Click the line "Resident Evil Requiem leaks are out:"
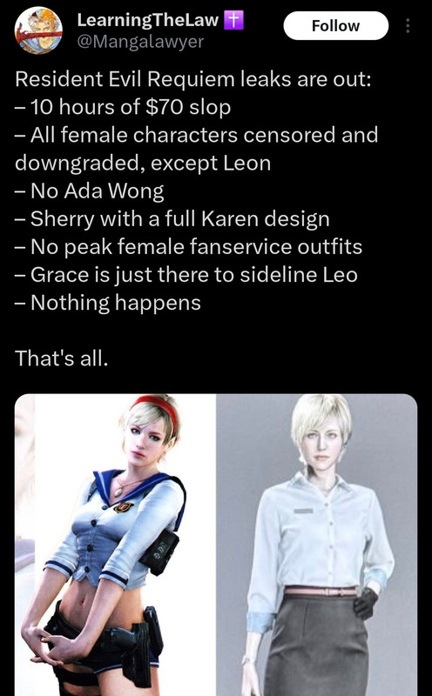Viewport: 432px width, 696px height. coord(192,79)
